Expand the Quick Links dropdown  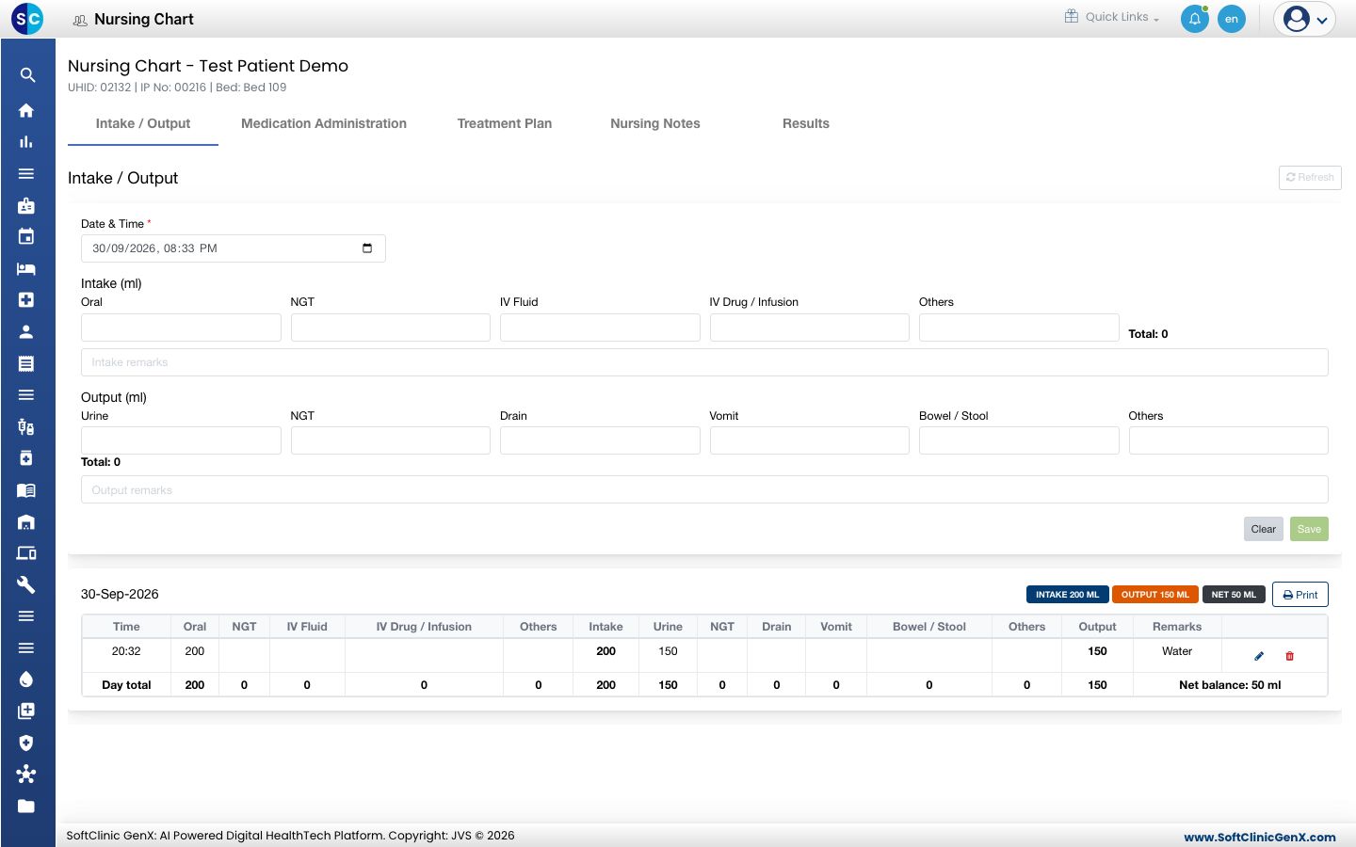(x=1112, y=17)
